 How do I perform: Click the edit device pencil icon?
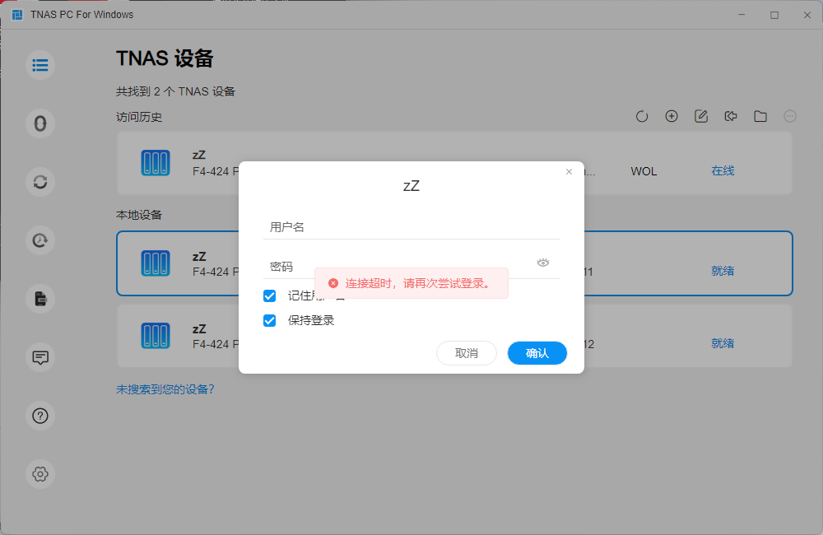click(x=701, y=117)
